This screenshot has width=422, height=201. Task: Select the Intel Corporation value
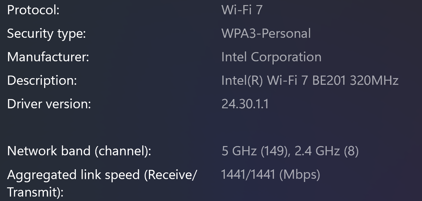tap(271, 57)
